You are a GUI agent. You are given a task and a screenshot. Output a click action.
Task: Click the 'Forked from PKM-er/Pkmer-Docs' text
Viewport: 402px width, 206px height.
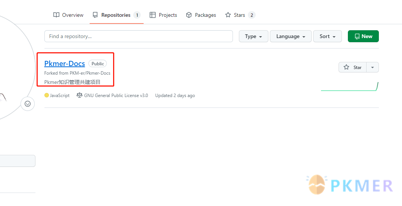77,73
